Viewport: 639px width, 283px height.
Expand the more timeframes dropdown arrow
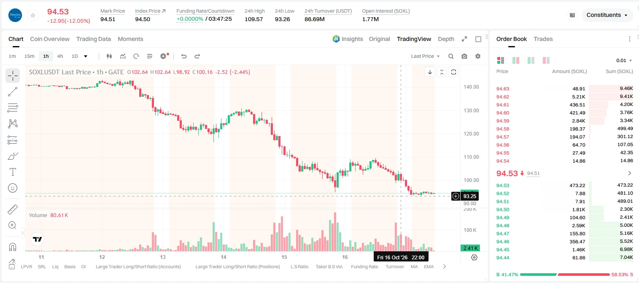(x=86, y=56)
